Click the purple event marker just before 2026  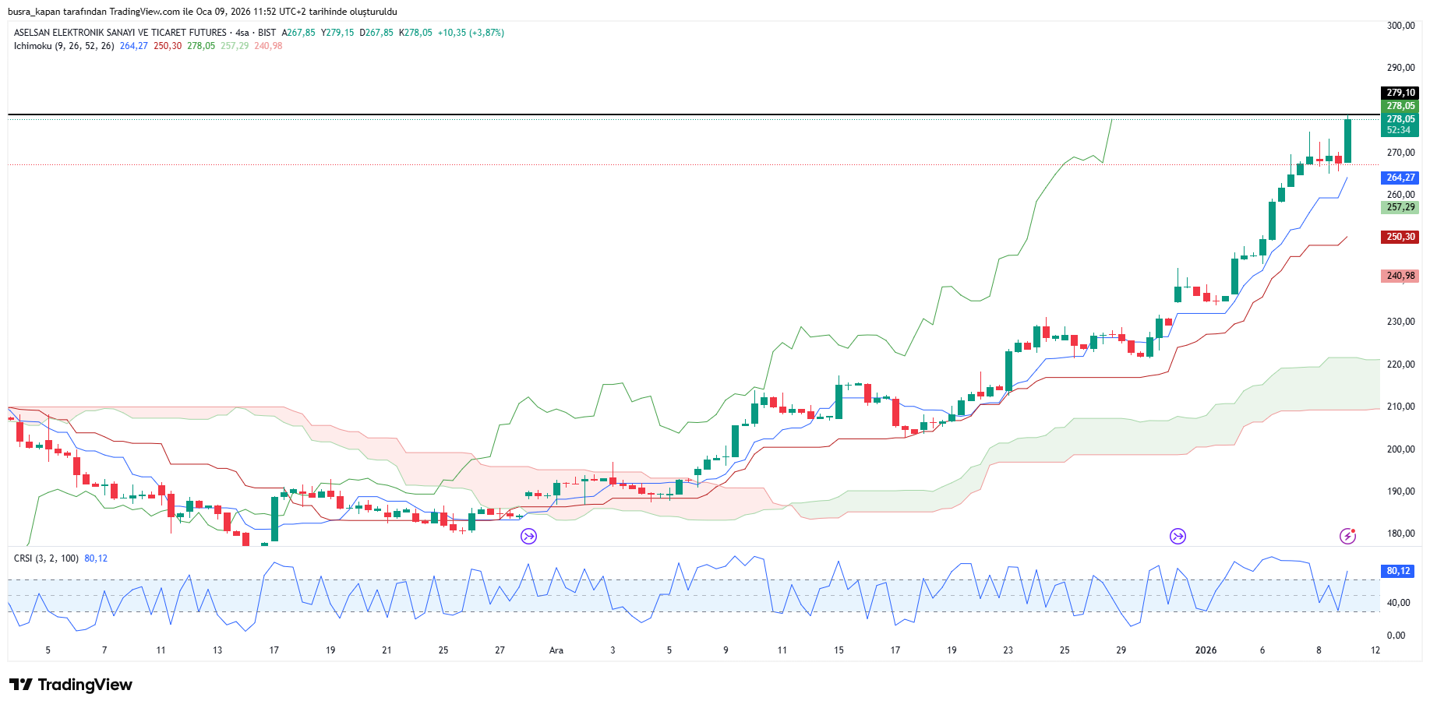click(x=1178, y=536)
